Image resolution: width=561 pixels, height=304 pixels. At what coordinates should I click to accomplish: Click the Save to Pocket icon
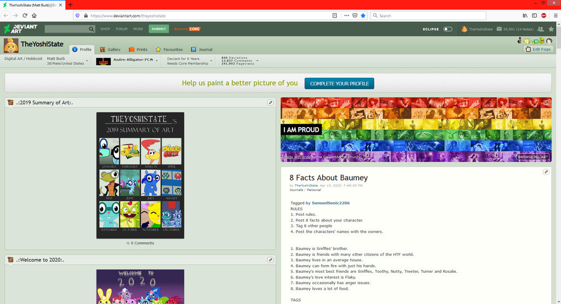pos(355,15)
